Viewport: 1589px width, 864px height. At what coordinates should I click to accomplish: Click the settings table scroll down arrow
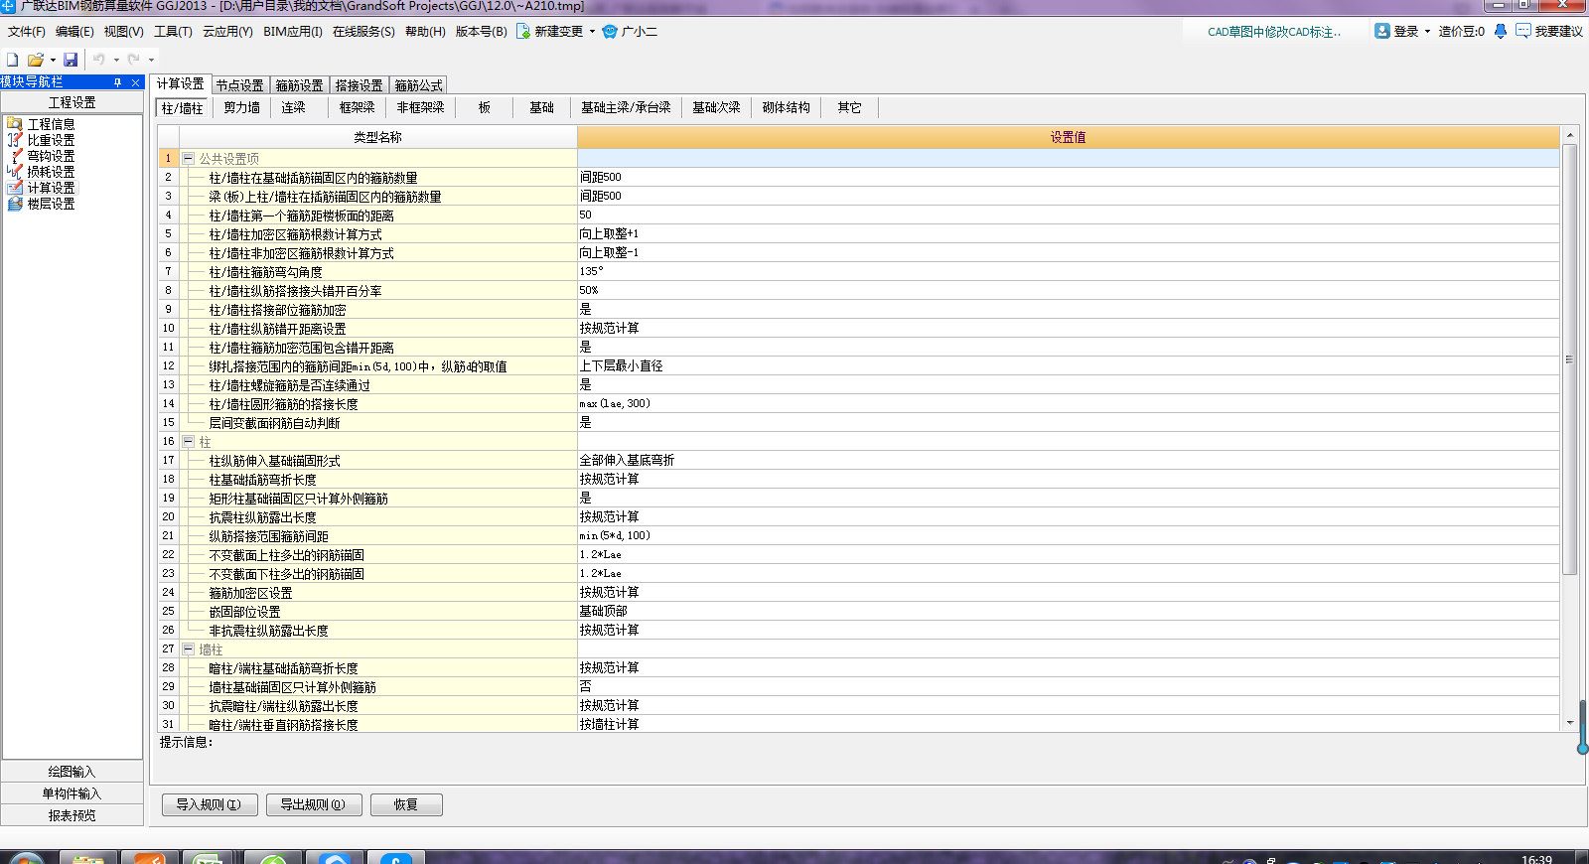point(1570,723)
